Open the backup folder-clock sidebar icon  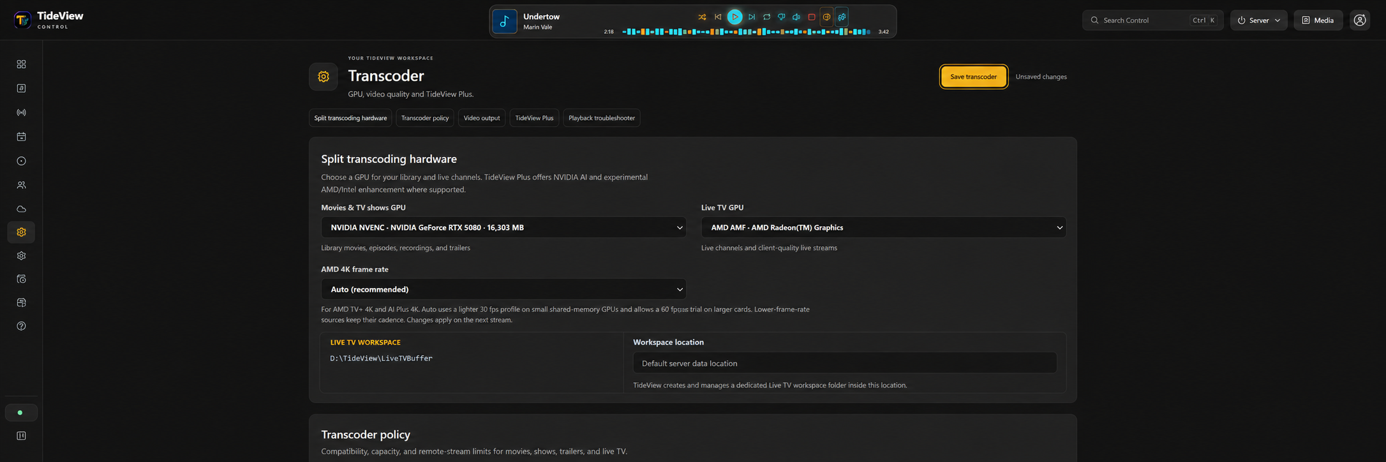21,279
